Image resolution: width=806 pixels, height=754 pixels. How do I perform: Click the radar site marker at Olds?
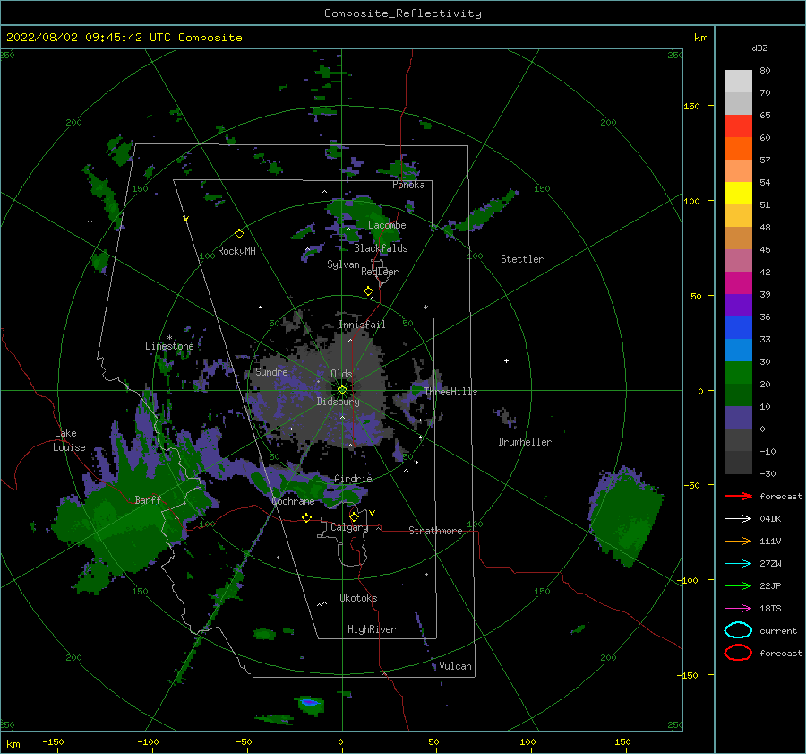click(x=342, y=390)
